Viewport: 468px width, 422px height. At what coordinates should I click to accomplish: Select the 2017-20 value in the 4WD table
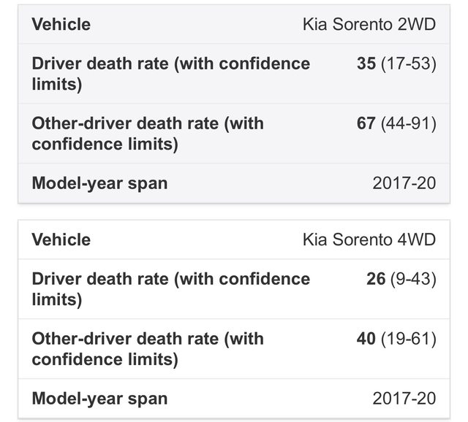404,398
